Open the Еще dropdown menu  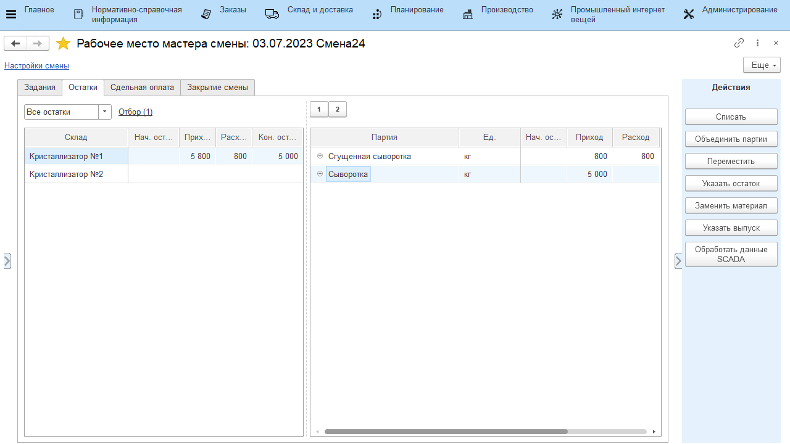(x=762, y=65)
